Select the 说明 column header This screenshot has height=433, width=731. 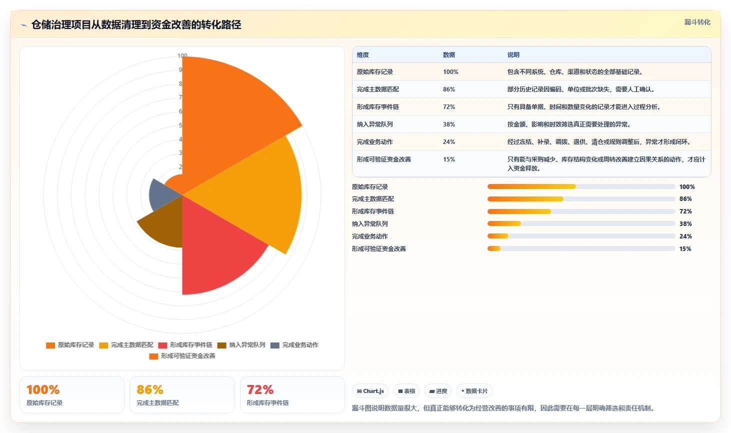click(x=513, y=55)
